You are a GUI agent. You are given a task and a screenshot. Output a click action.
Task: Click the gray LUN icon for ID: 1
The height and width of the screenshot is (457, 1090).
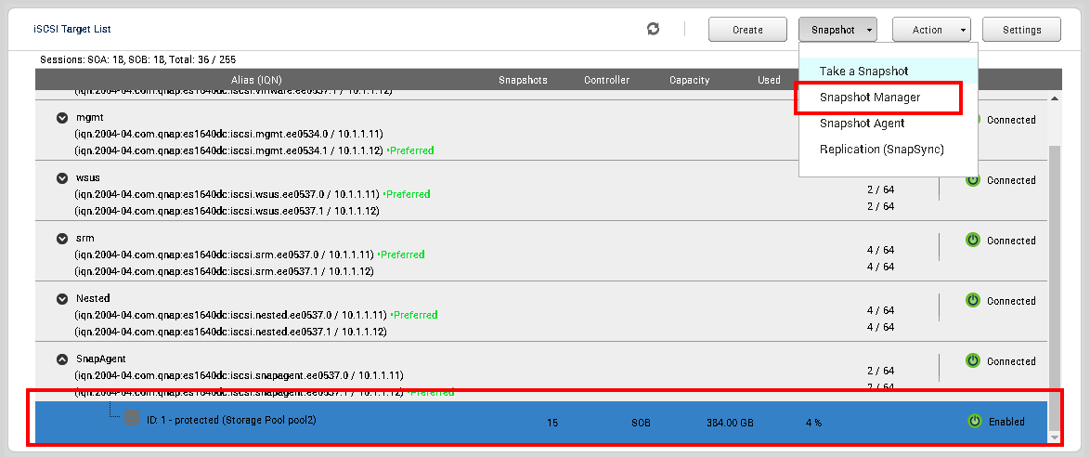(132, 419)
